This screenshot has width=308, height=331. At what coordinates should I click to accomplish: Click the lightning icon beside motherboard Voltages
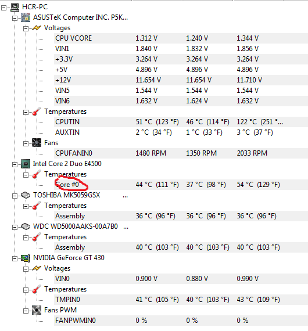(37, 28)
